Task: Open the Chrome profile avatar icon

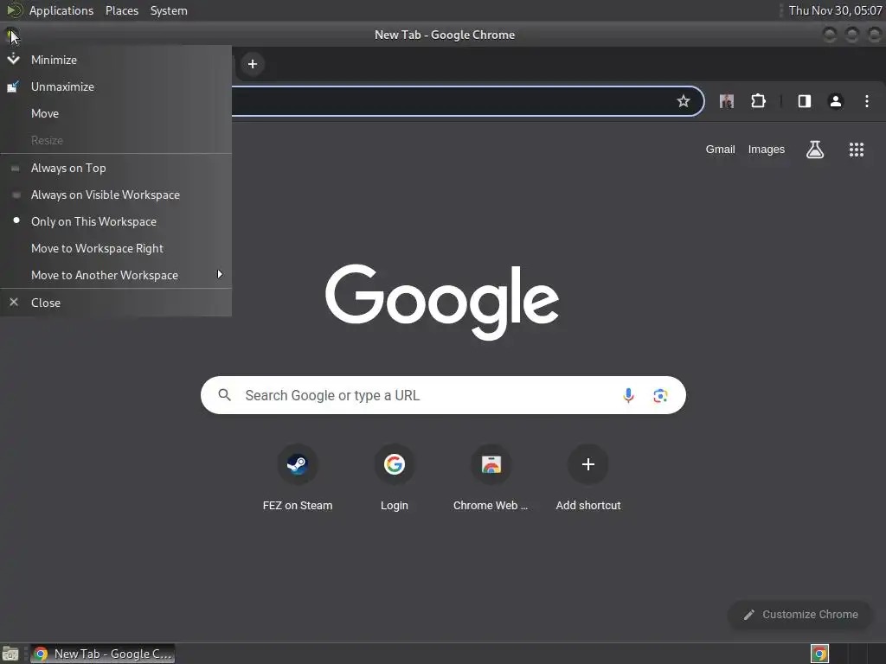Action: coord(835,101)
